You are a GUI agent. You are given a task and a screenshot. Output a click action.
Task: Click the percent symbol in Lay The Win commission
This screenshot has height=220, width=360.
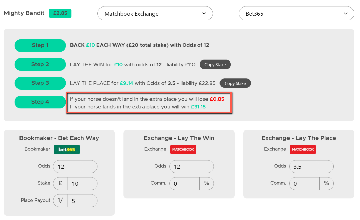point(206,183)
